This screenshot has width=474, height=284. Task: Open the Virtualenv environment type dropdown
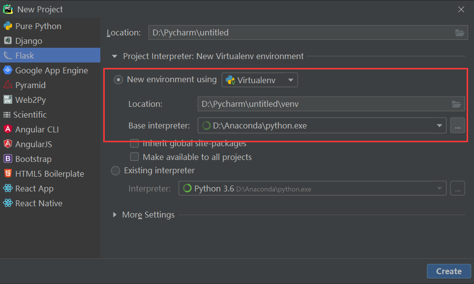pos(260,80)
